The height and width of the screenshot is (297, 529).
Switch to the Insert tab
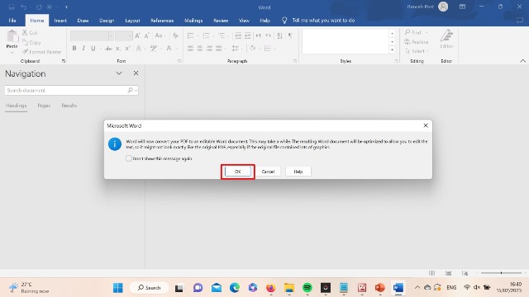pyautogui.click(x=60, y=21)
